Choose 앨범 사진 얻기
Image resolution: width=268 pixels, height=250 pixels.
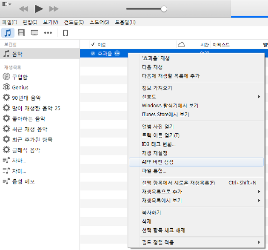coord(196,126)
